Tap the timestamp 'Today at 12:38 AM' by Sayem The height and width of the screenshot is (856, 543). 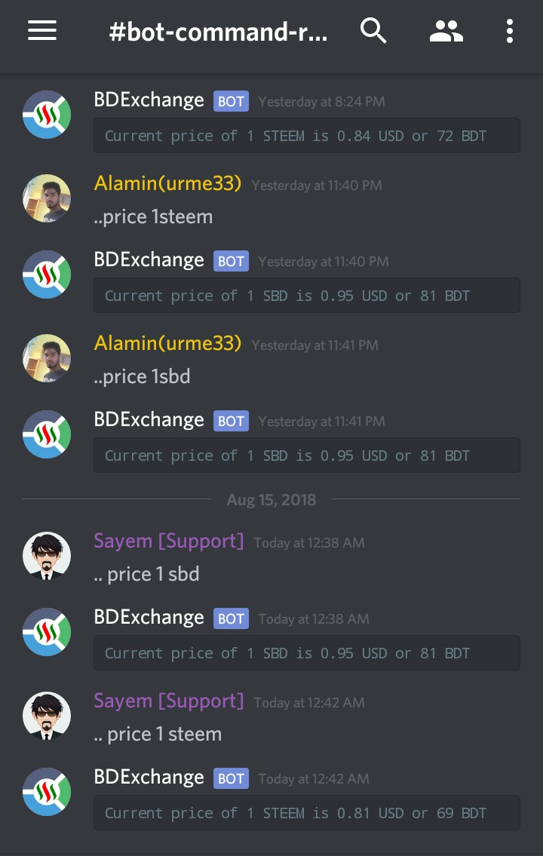click(x=309, y=543)
